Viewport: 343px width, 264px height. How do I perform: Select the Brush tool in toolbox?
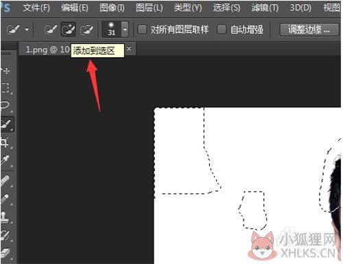point(6,199)
